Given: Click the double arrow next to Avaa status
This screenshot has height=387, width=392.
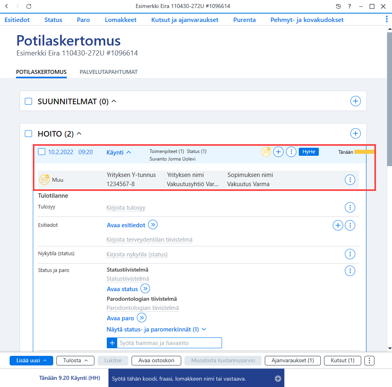Looking at the screenshot, I should click(145, 288).
